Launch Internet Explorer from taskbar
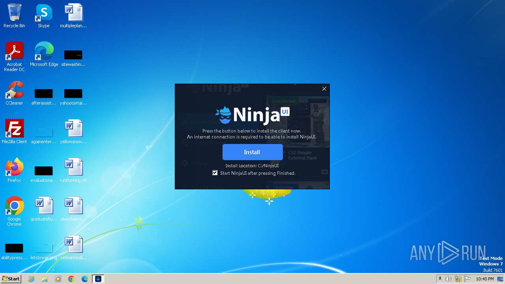This screenshot has height=284, width=505. click(32, 279)
